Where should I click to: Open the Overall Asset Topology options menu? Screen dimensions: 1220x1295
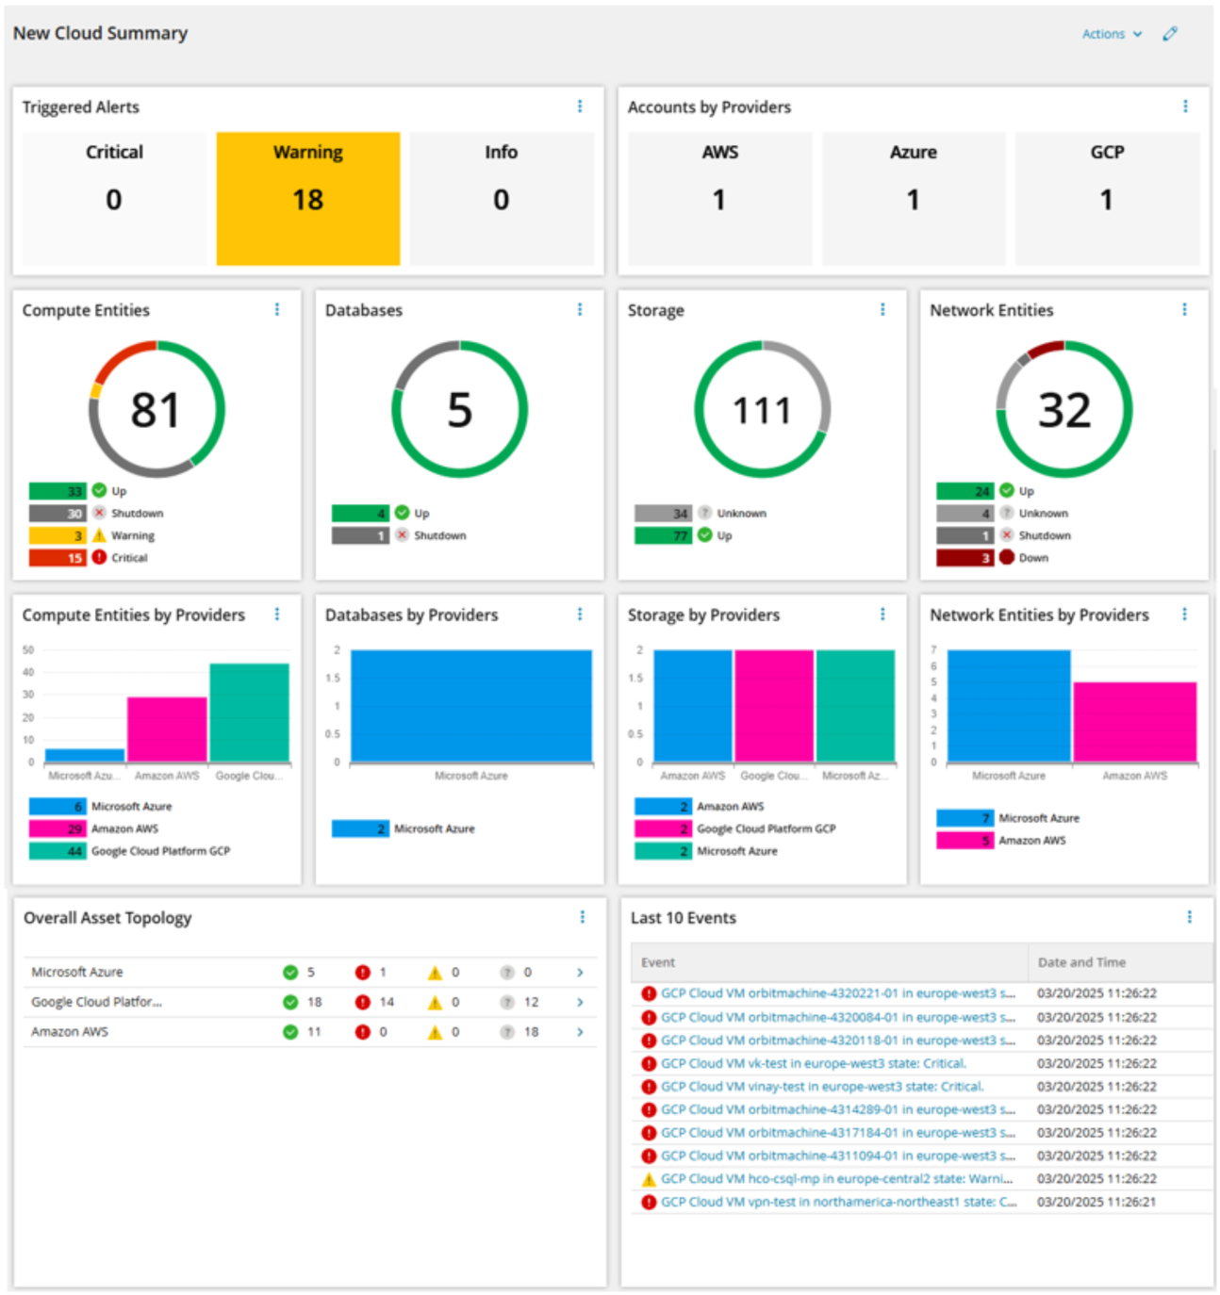[583, 917]
